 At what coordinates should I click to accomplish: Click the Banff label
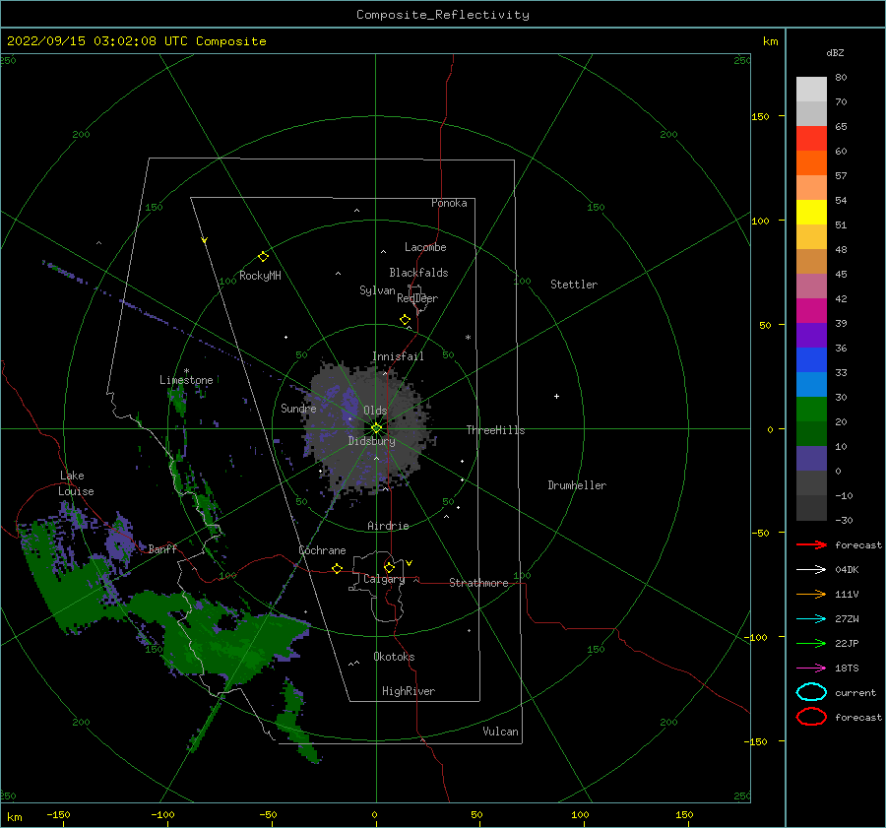(162, 548)
